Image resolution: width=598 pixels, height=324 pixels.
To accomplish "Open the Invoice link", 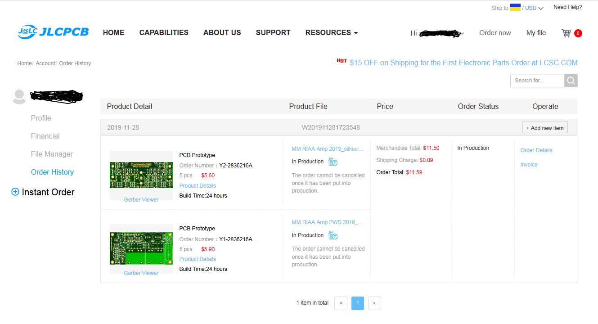I will point(529,165).
